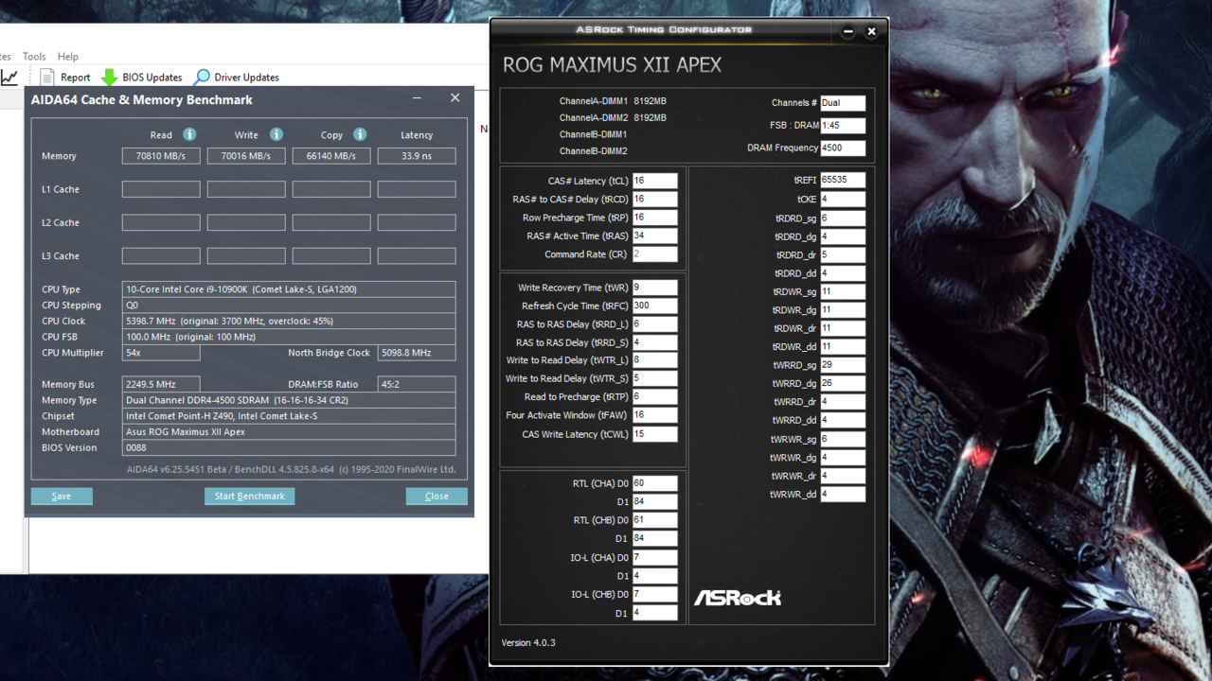Click the tRCD value field
The image size is (1212, 681).
click(654, 199)
